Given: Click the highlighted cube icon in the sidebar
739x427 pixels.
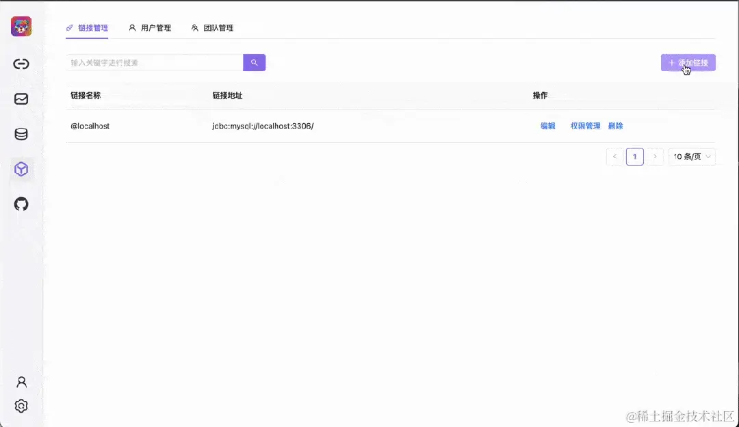Looking at the screenshot, I should click(x=21, y=168).
